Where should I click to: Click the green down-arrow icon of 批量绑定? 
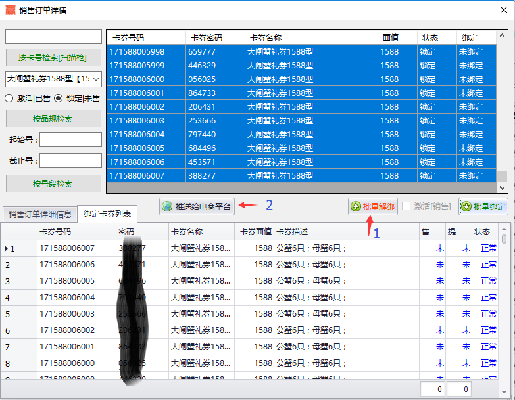466,206
